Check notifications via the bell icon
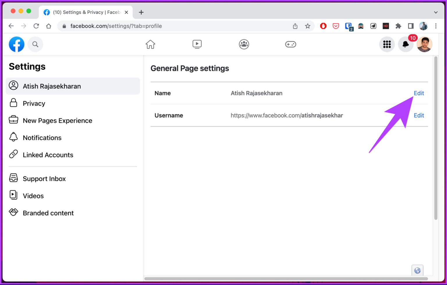Image resolution: width=447 pixels, height=285 pixels. pos(405,45)
